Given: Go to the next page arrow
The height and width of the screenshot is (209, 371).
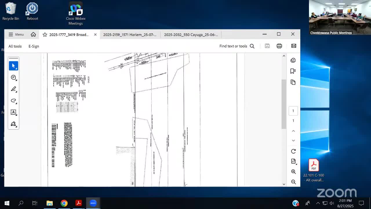Looking at the screenshot, I should point(293,140).
